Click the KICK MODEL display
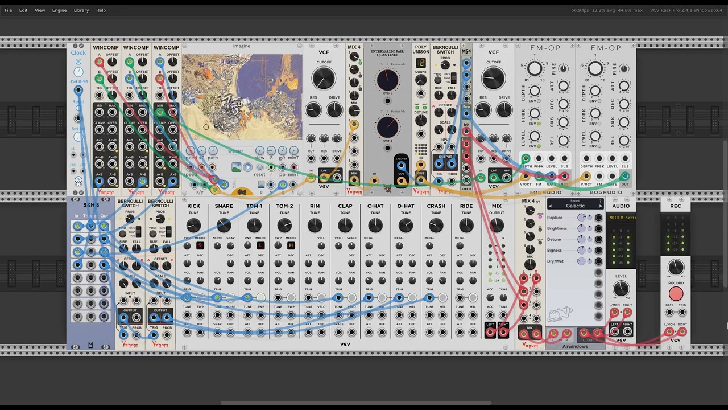 pos(200,245)
